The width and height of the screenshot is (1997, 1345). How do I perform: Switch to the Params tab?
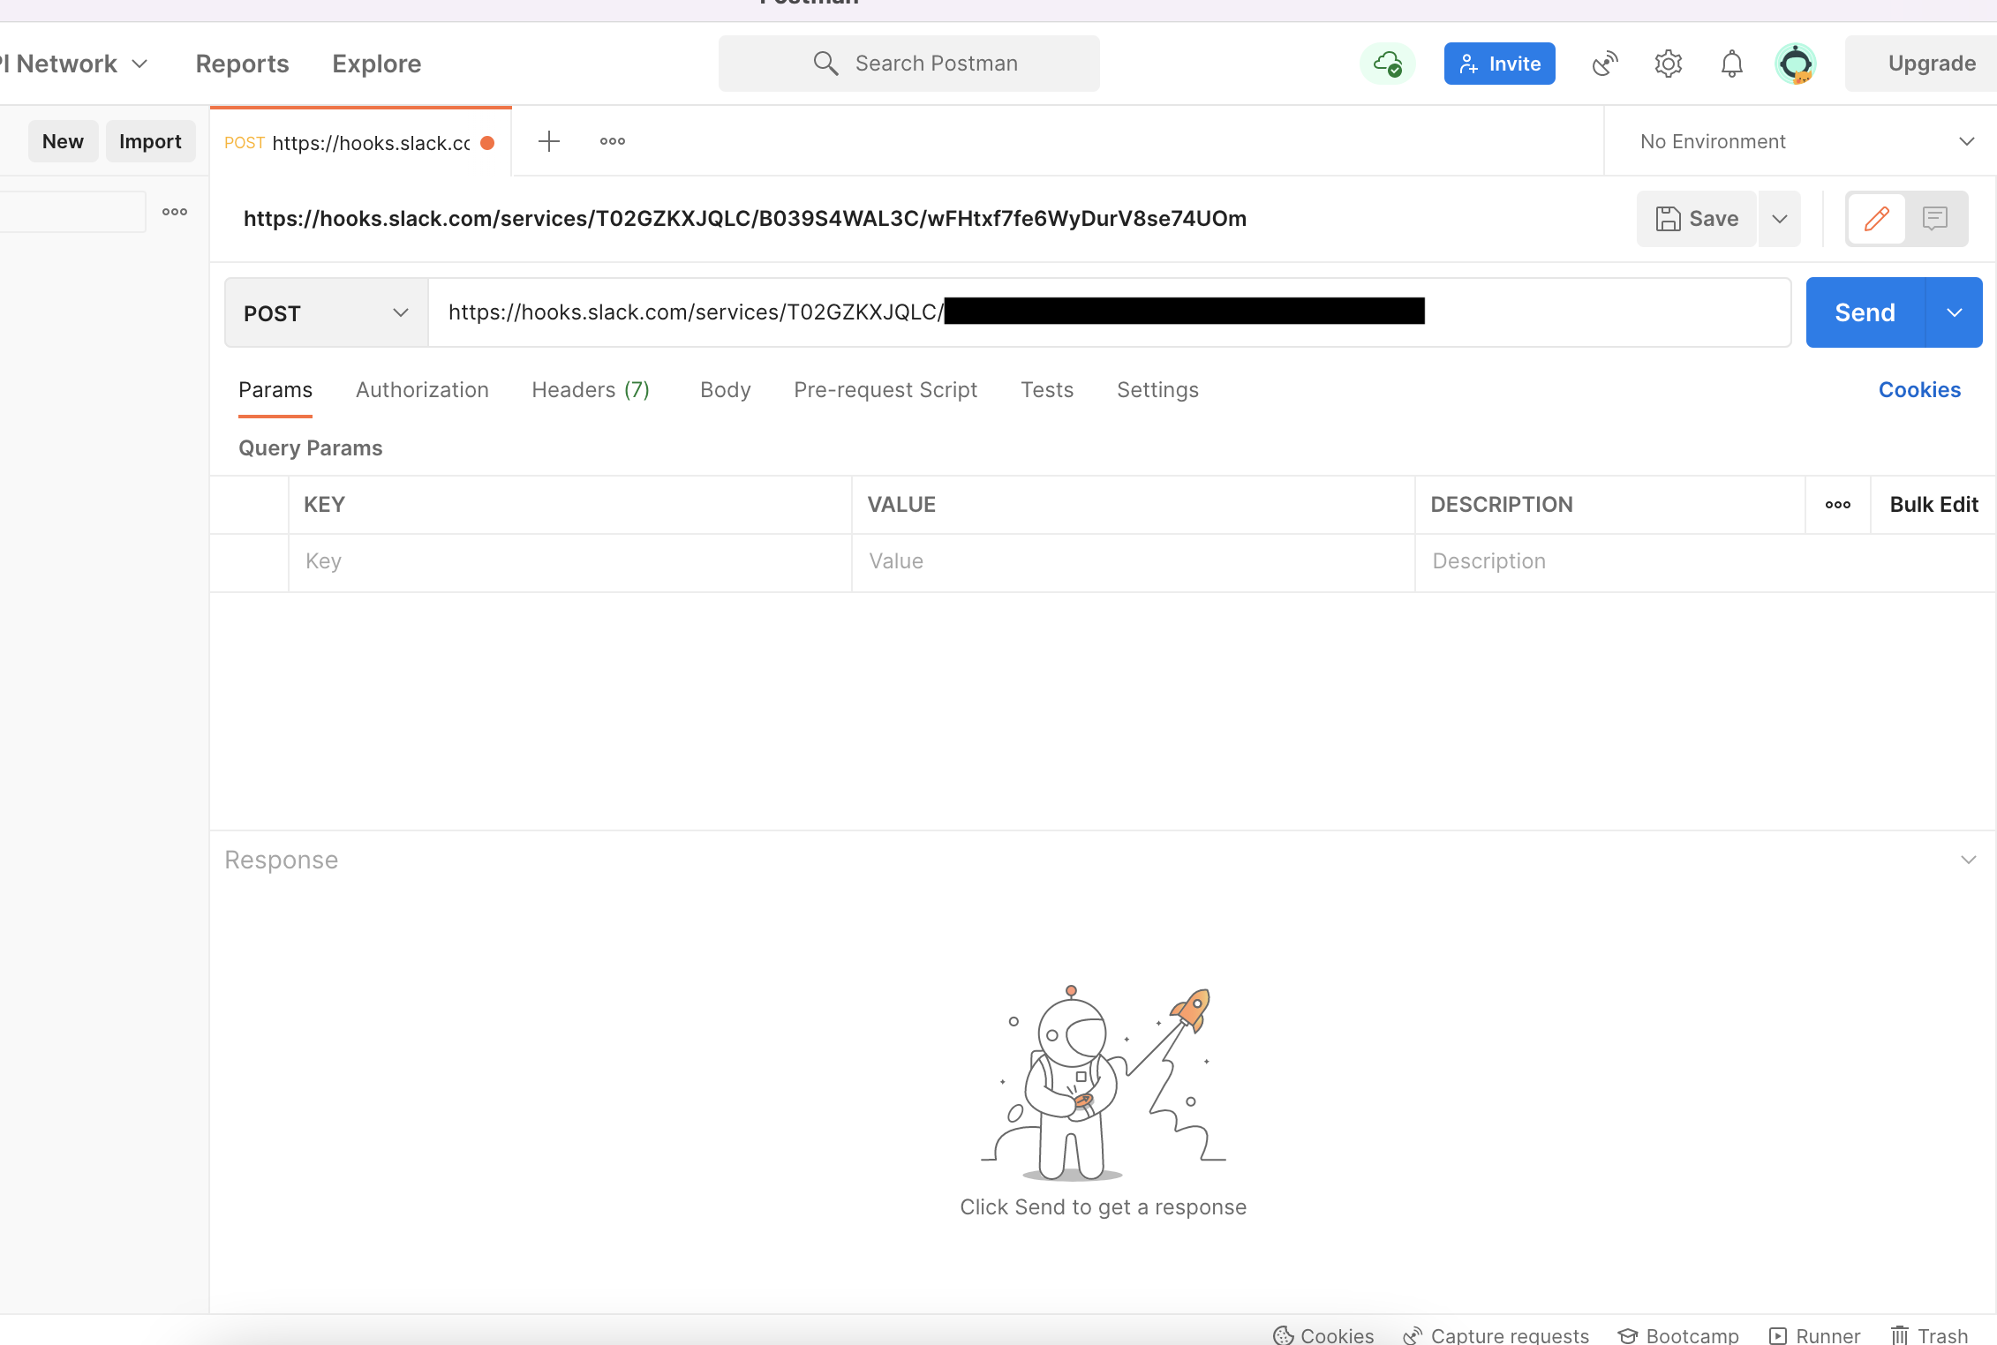(275, 390)
